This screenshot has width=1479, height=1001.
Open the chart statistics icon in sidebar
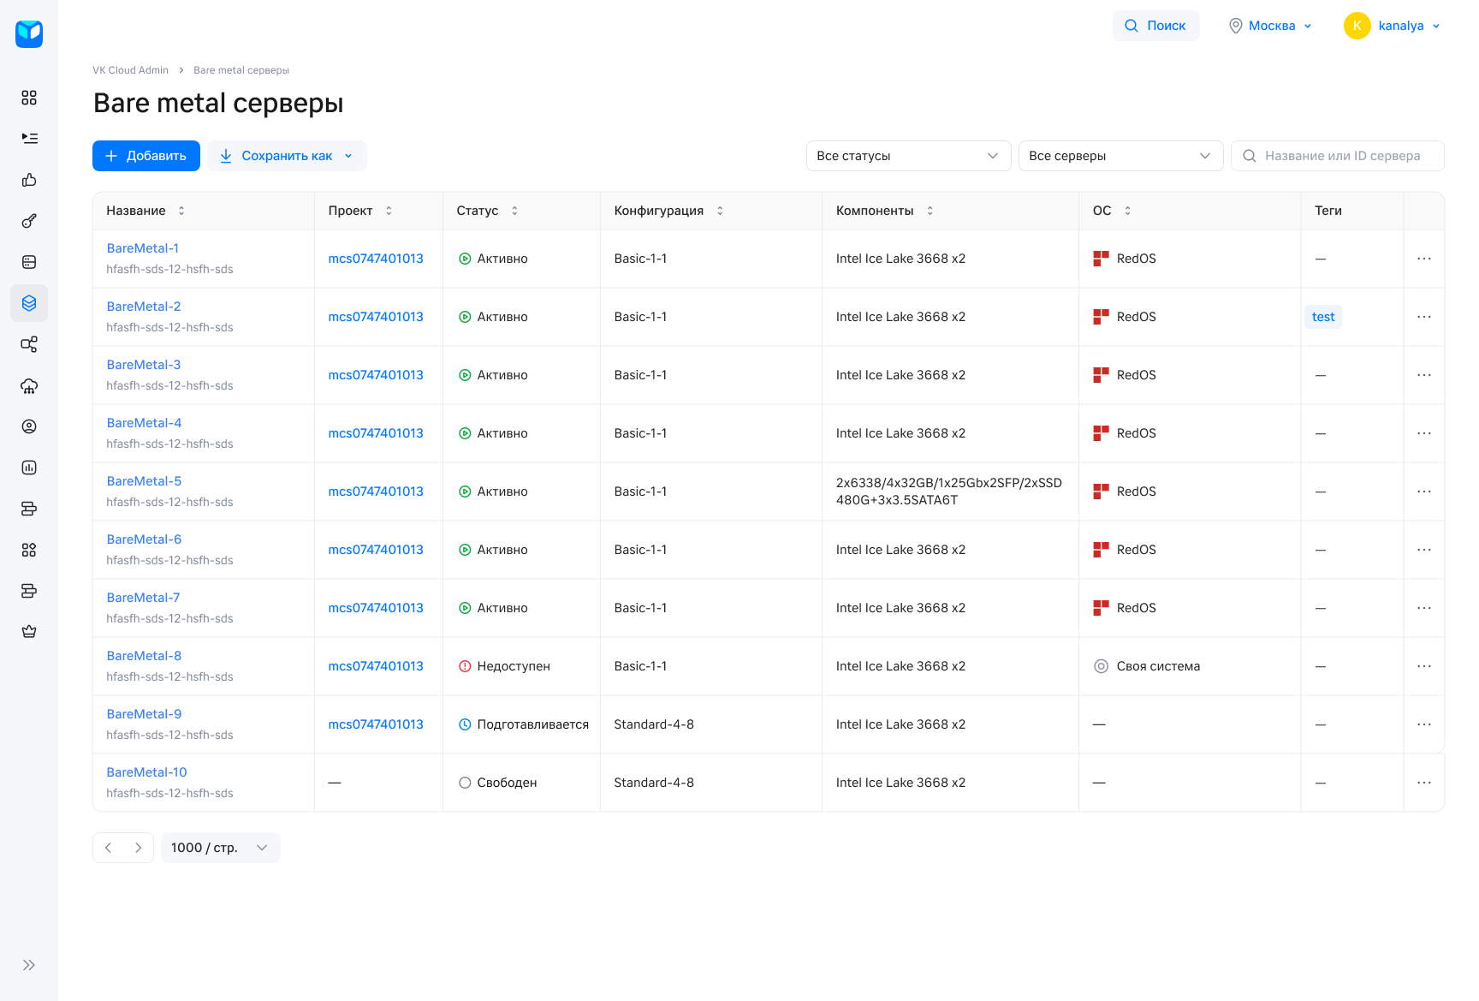(x=29, y=468)
